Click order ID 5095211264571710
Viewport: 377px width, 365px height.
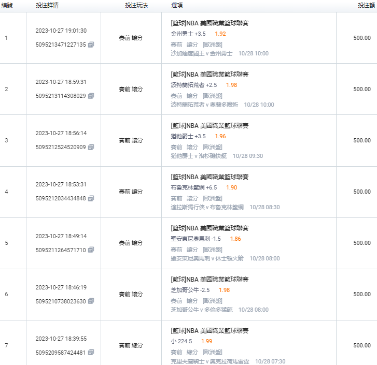61,250
